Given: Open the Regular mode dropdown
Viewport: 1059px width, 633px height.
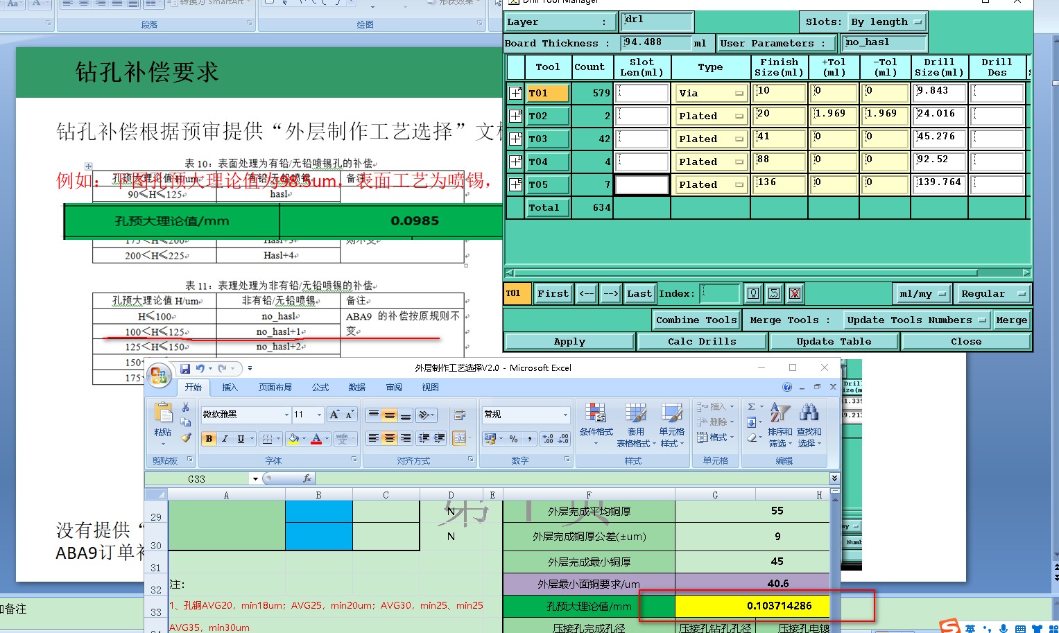Looking at the screenshot, I should click(992, 294).
